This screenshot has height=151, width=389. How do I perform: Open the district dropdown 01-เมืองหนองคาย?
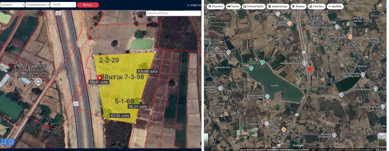(37, 5)
